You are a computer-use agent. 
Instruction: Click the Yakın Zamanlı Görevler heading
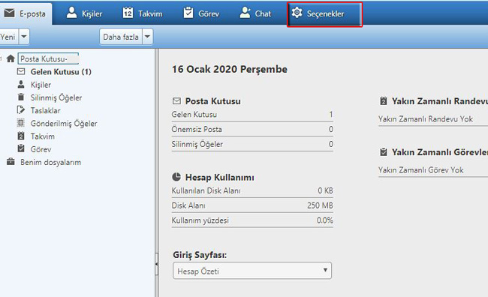click(x=440, y=152)
